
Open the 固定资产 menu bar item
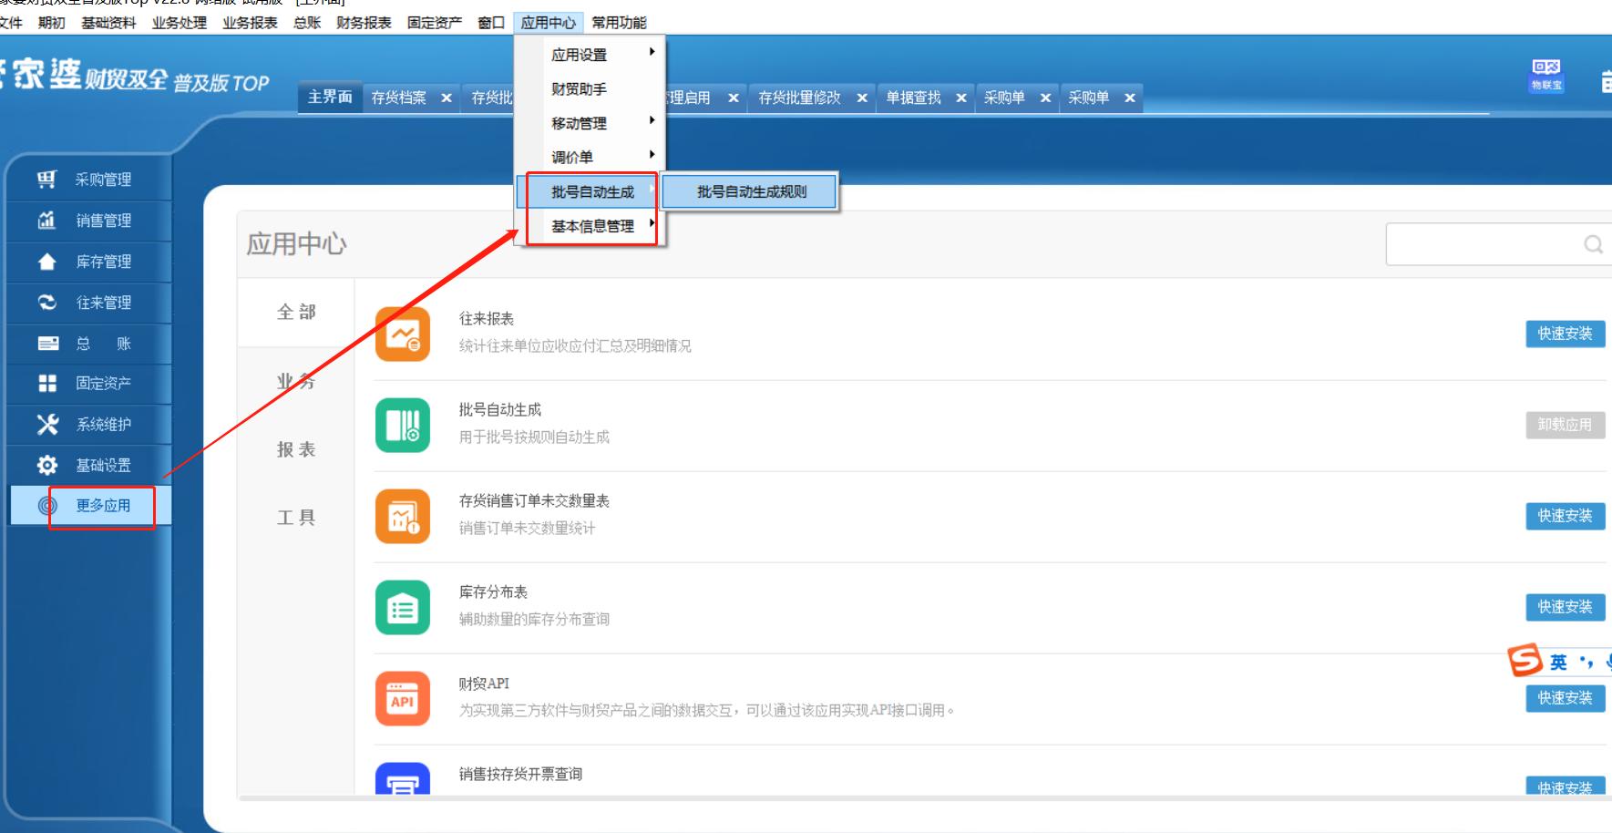pos(435,23)
